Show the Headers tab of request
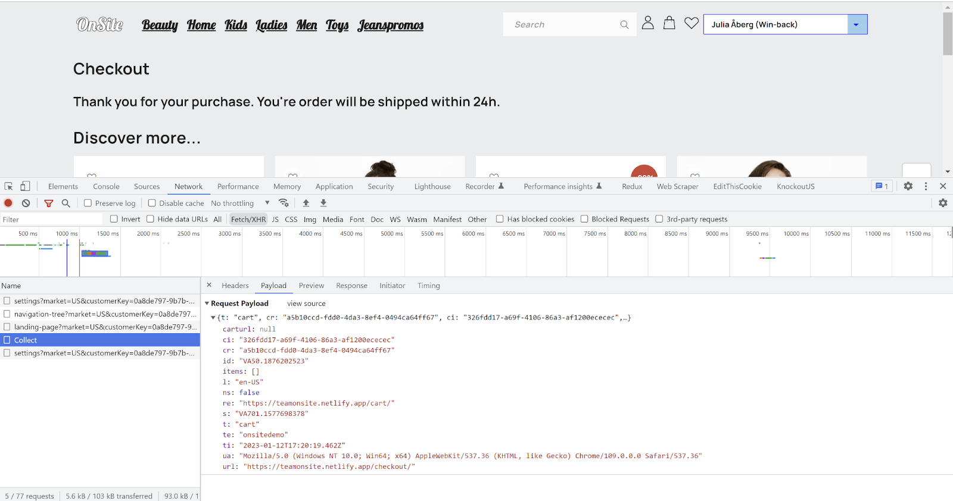Image resolution: width=953 pixels, height=501 pixels. click(x=235, y=286)
